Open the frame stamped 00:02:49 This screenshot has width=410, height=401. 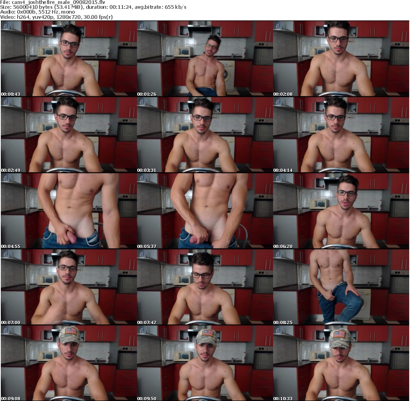pos(69,135)
